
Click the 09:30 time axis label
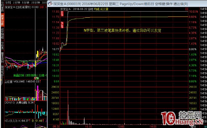point(56,126)
